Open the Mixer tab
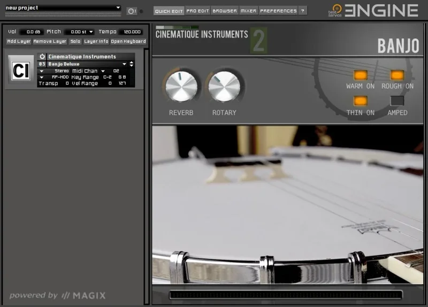The height and width of the screenshot is (307, 428). (x=248, y=11)
